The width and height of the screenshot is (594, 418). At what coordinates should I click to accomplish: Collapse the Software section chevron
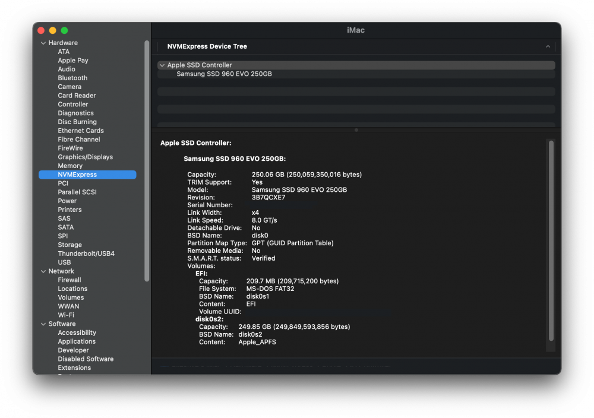43,324
